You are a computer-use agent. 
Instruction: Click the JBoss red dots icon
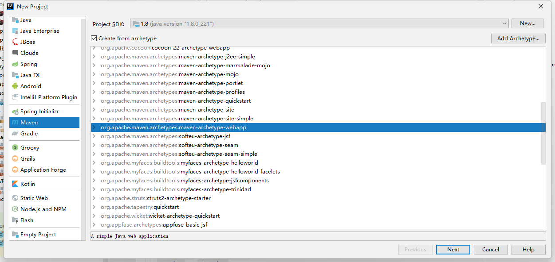(15, 42)
